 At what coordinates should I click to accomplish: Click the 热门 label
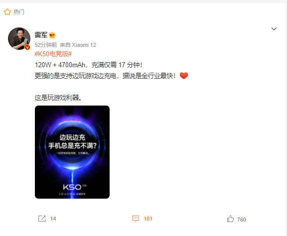tap(19, 12)
